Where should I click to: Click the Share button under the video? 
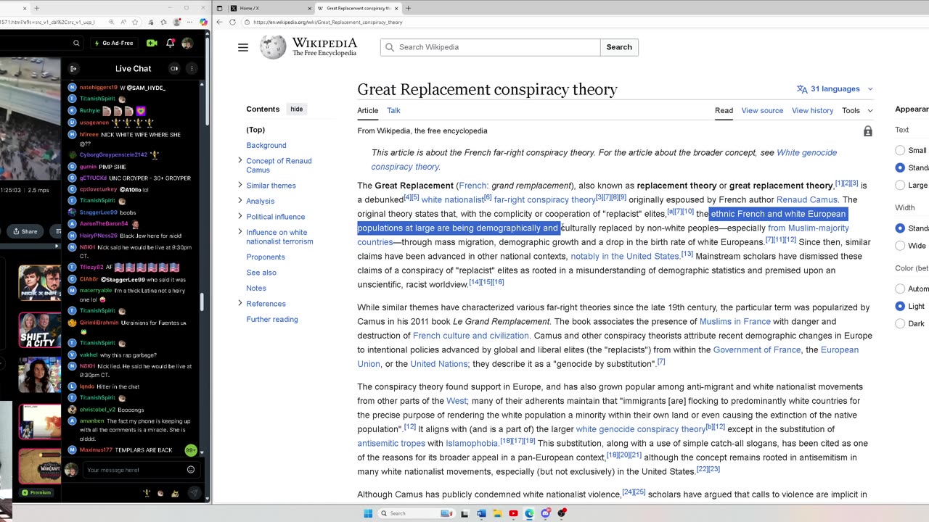[x=25, y=231]
